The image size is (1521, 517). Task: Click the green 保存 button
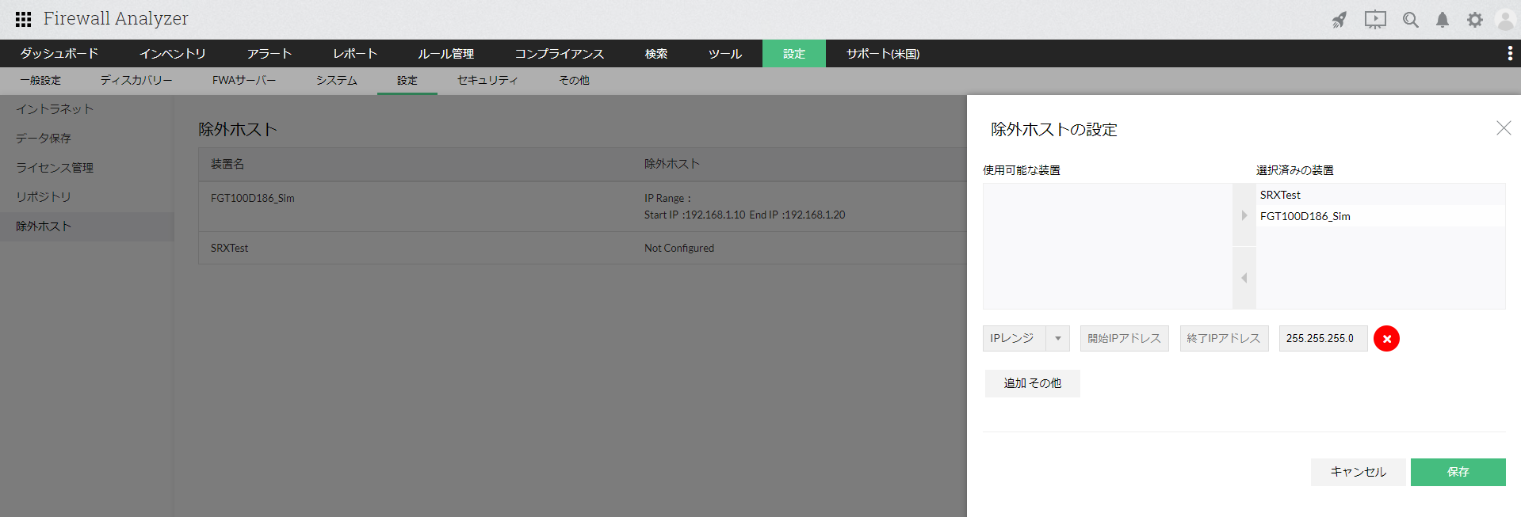[1458, 472]
